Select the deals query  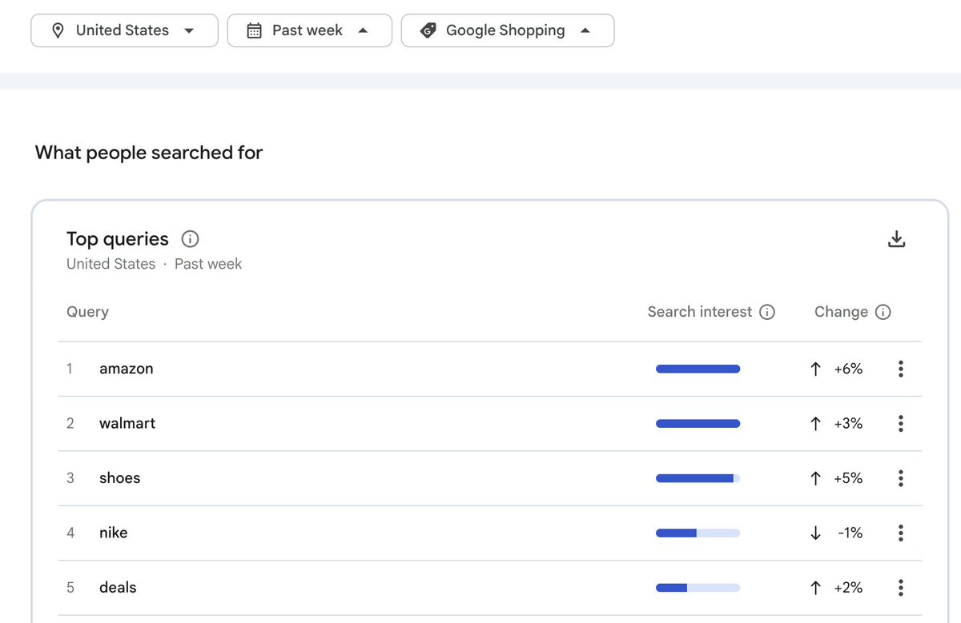(x=118, y=587)
